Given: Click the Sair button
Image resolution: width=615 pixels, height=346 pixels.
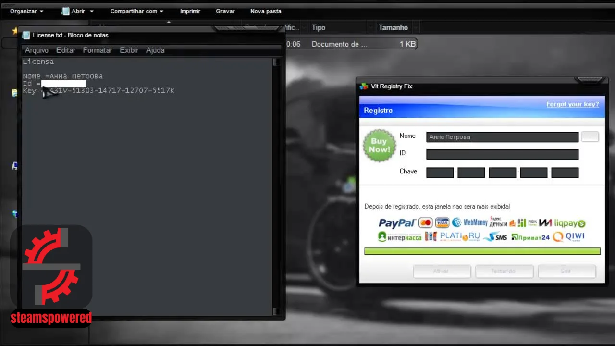Looking at the screenshot, I should pyautogui.click(x=566, y=271).
